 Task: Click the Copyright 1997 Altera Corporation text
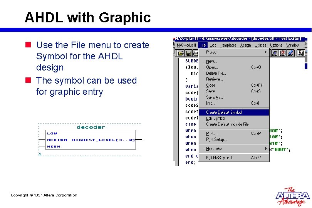coord(44,195)
